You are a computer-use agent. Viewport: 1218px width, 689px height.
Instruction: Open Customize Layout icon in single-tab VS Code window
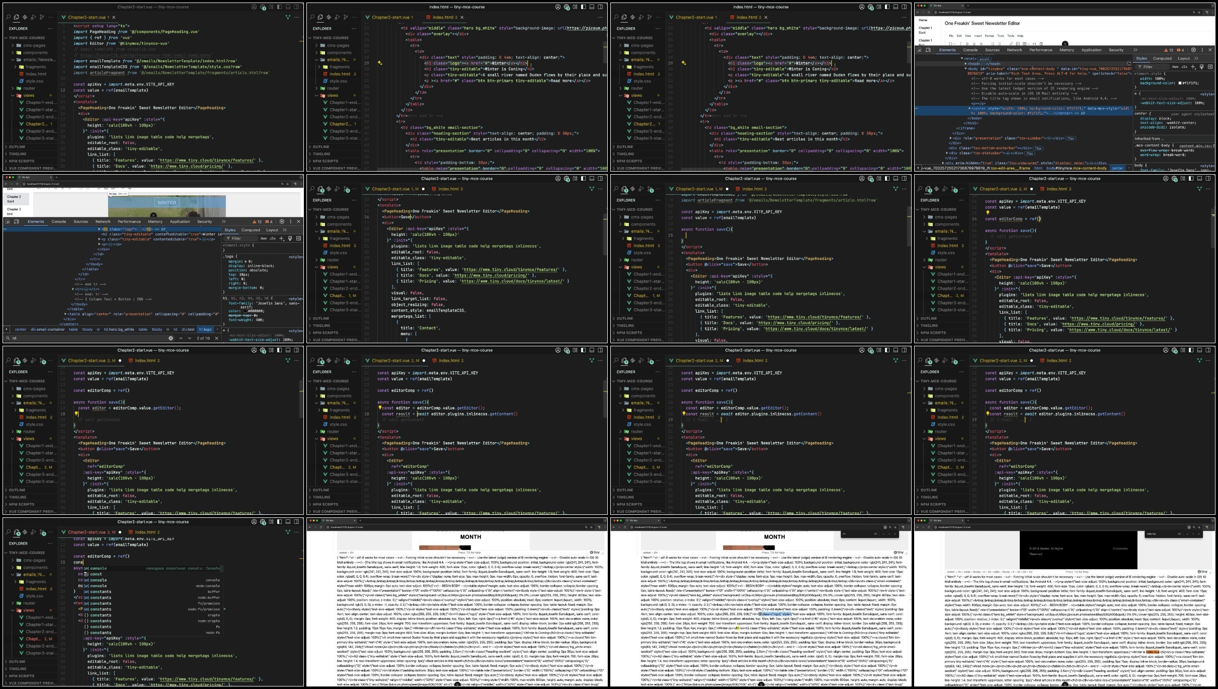[x=271, y=7]
